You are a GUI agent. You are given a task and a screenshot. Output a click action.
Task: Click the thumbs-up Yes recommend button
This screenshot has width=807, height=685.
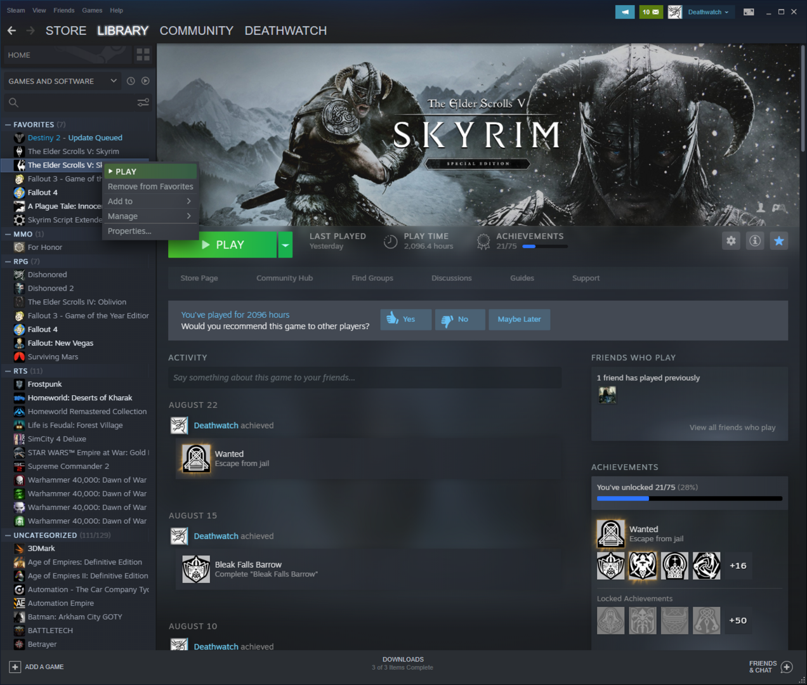406,320
